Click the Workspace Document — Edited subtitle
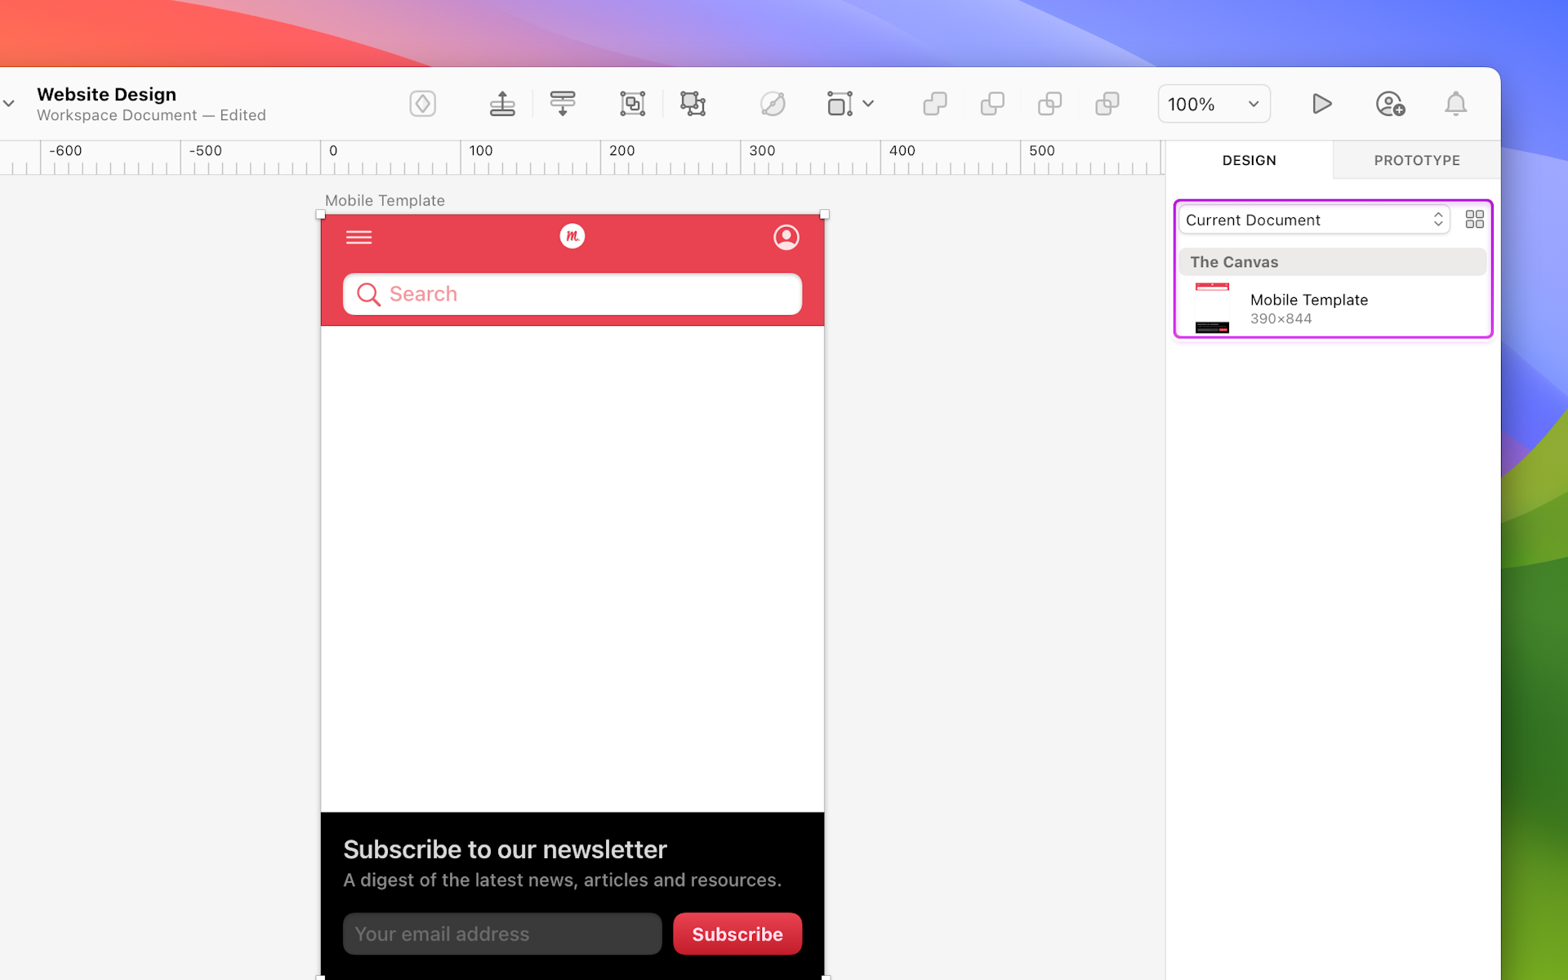 [x=151, y=115]
